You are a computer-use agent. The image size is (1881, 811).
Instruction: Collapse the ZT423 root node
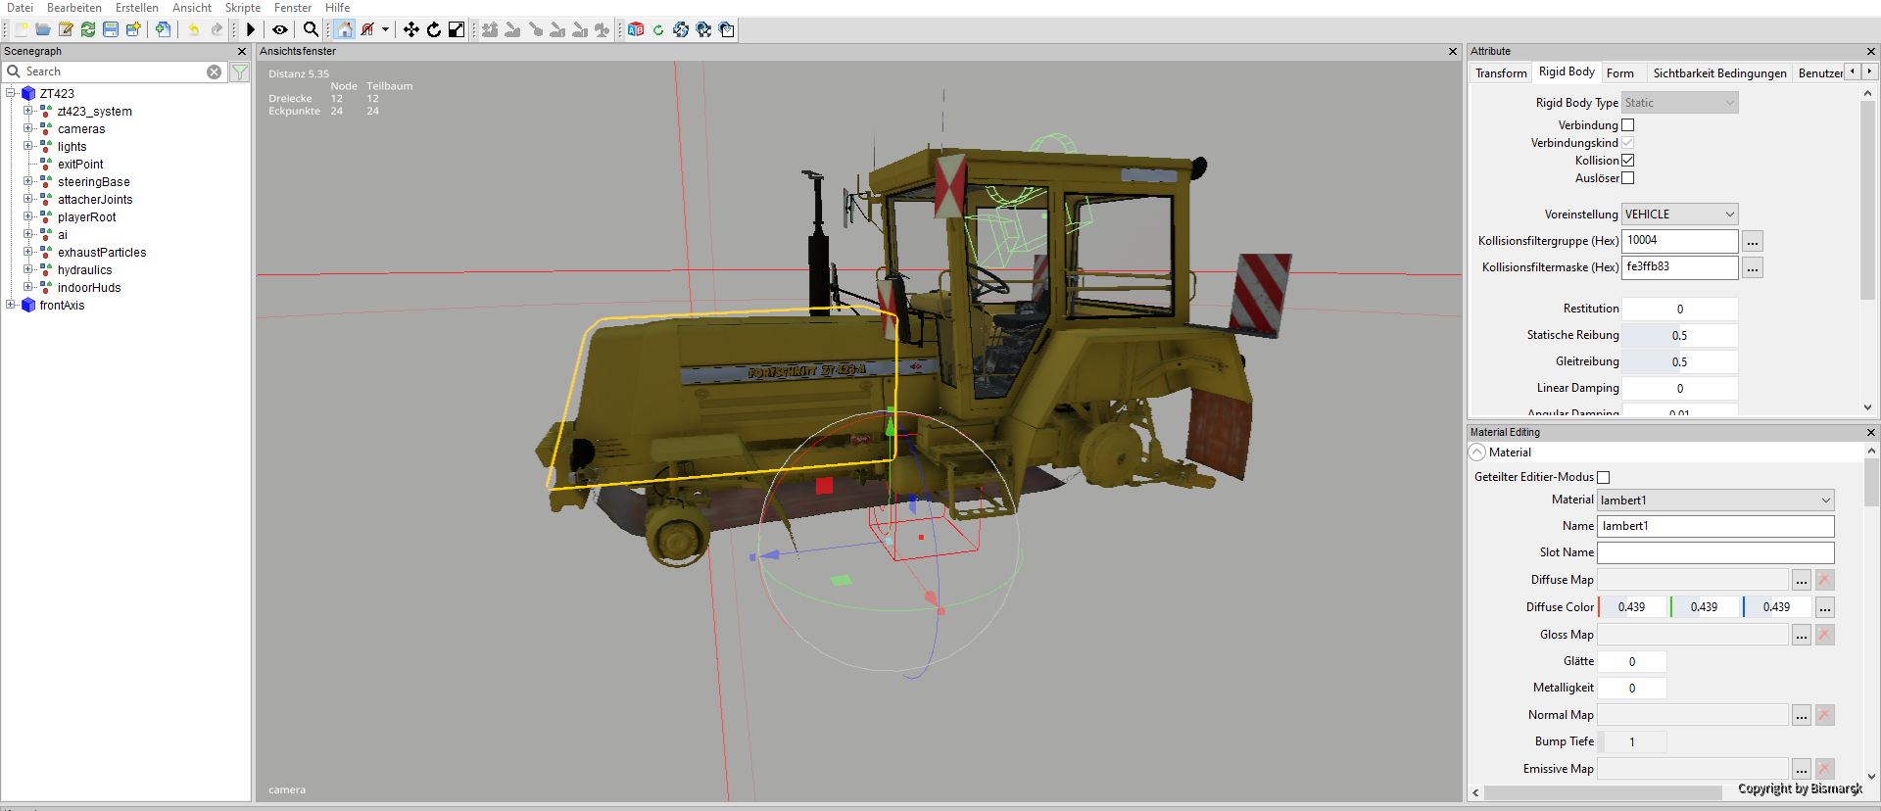(11, 93)
